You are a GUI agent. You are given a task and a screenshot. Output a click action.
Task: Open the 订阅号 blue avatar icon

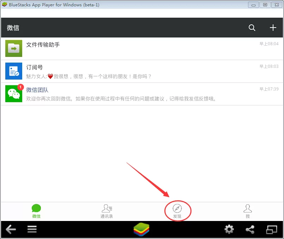coord(14,71)
